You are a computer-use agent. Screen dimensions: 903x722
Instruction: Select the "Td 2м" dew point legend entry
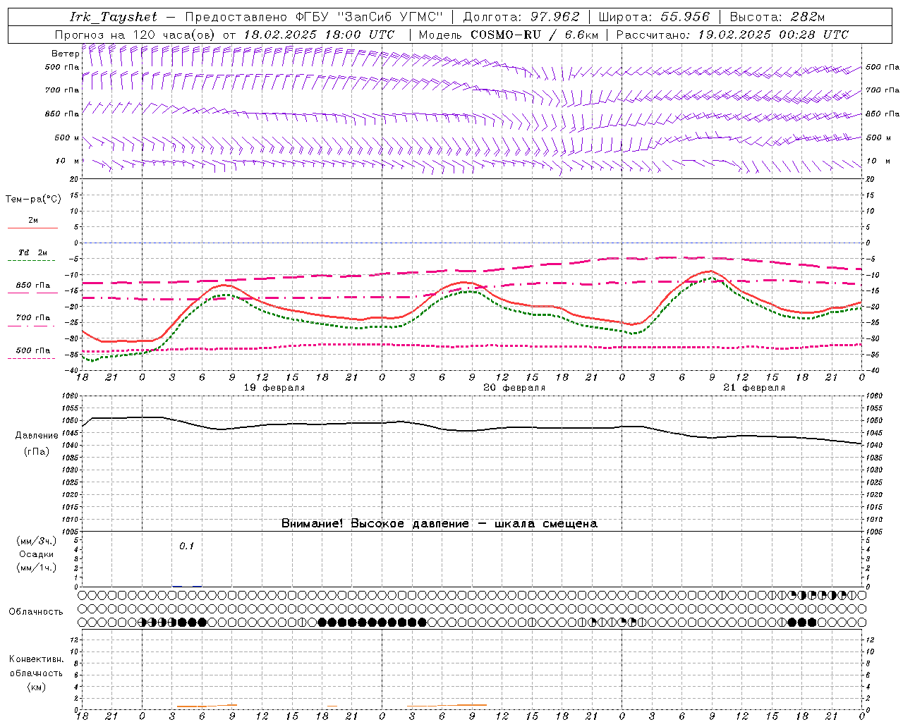click(32, 252)
